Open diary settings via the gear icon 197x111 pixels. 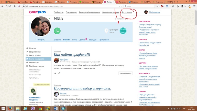pyautogui.click(x=115, y=19)
